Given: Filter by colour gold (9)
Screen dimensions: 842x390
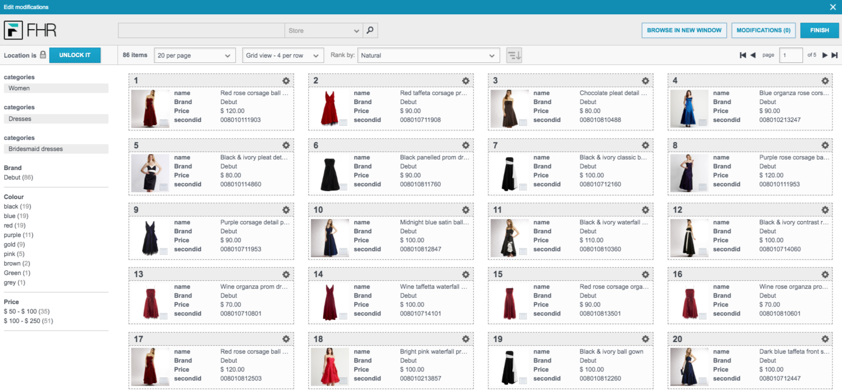Looking at the screenshot, I should 14,244.
